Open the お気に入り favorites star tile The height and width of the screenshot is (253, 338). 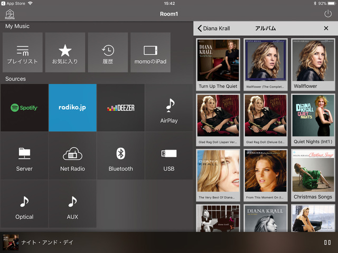65,52
